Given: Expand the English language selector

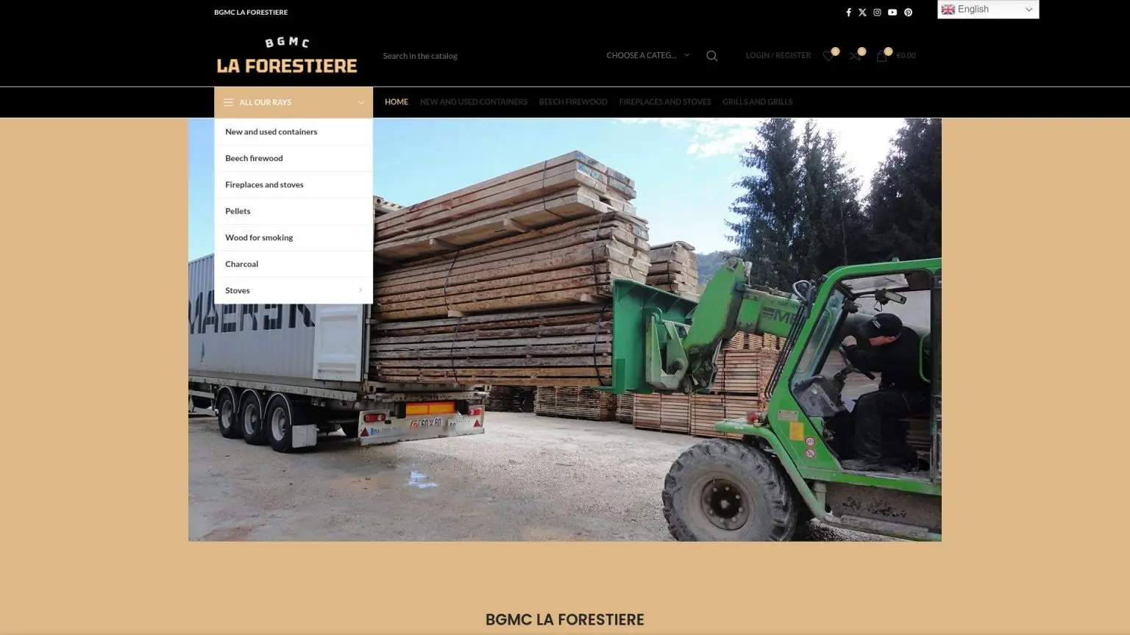Looking at the screenshot, I should (988, 10).
